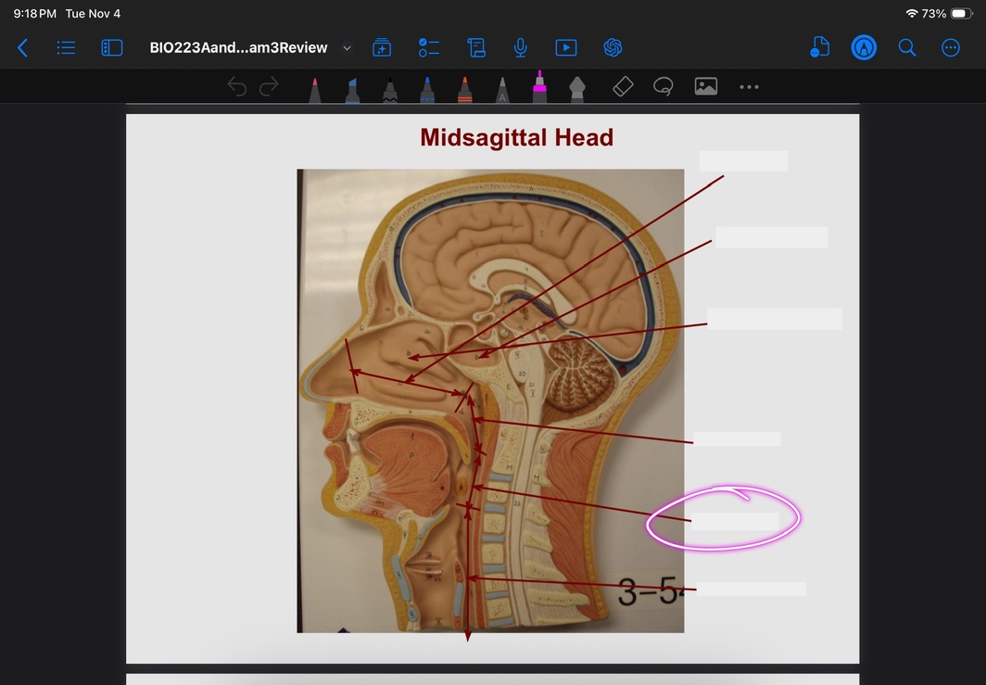
Task: Expand more tools with toolbar ellipsis
Action: [749, 86]
